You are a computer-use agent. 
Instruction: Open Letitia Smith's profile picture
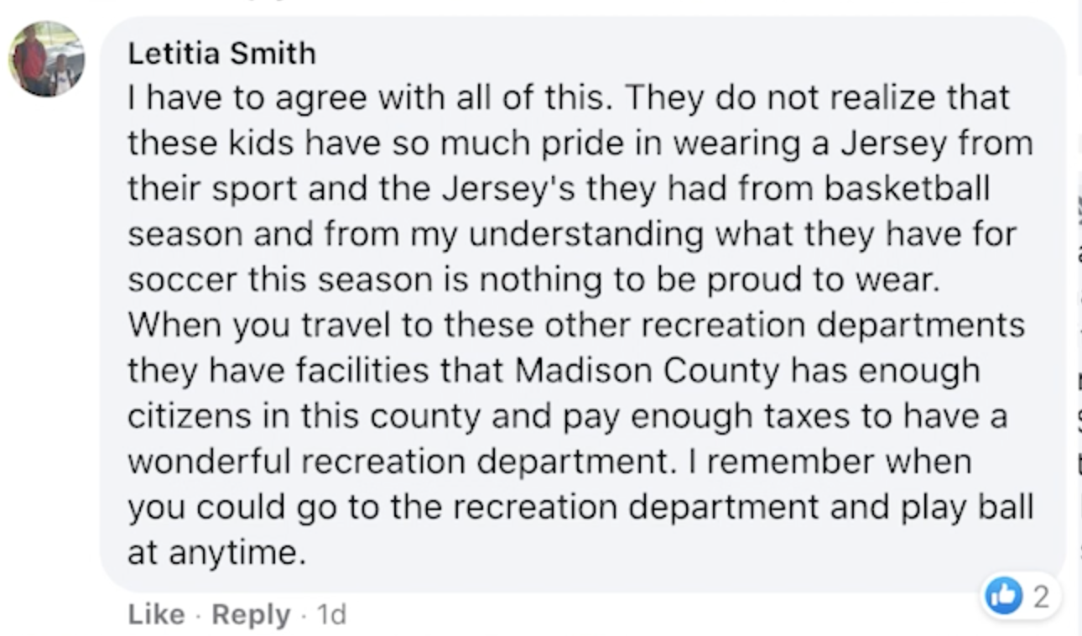(x=46, y=59)
